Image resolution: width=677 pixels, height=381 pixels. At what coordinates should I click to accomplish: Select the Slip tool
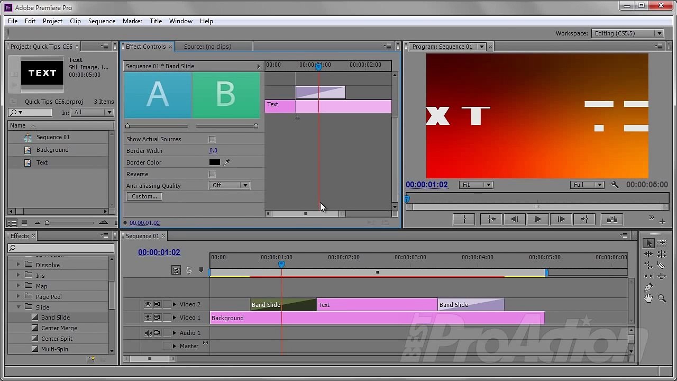point(648,276)
